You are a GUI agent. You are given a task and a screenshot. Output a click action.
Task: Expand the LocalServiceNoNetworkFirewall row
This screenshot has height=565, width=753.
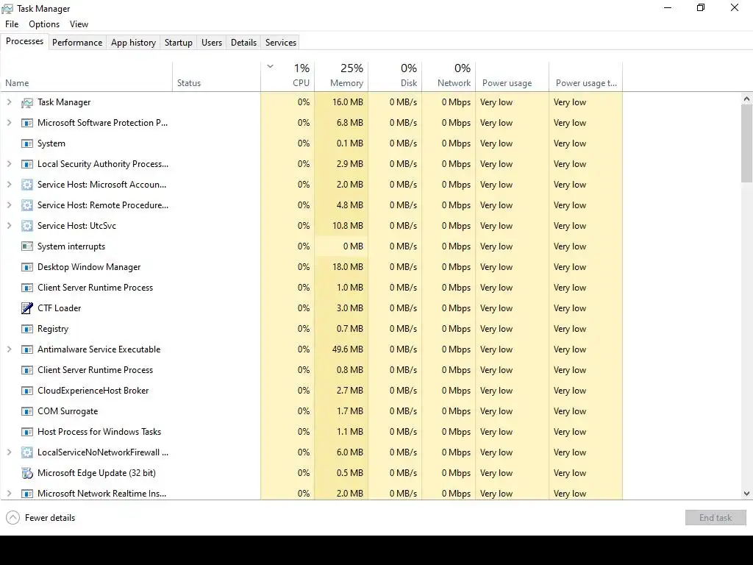coord(9,452)
